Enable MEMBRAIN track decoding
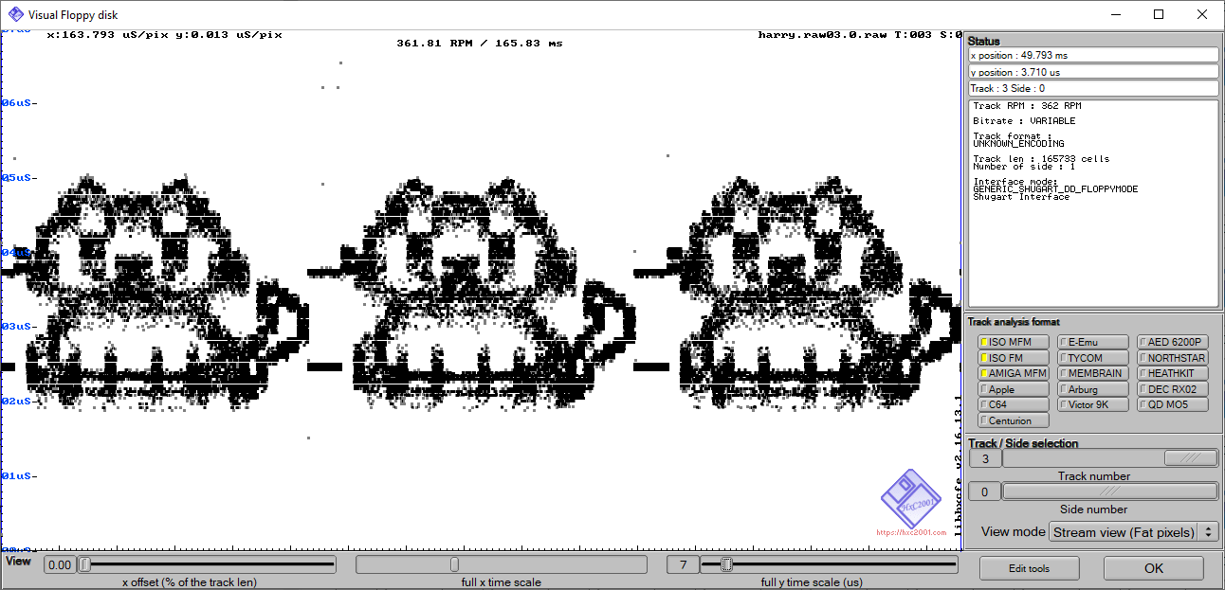This screenshot has height=590, width=1225. (1092, 373)
